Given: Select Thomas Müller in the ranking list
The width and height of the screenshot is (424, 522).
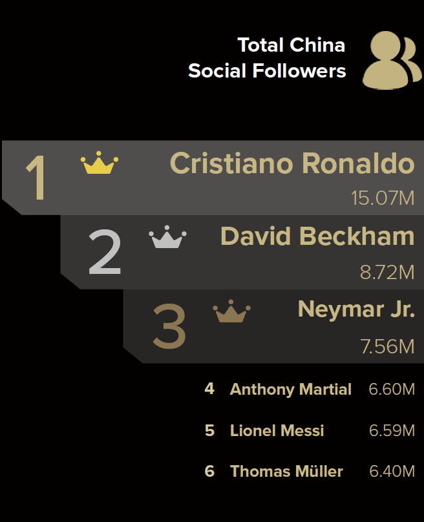Looking at the screenshot, I should pyautogui.click(x=286, y=472).
